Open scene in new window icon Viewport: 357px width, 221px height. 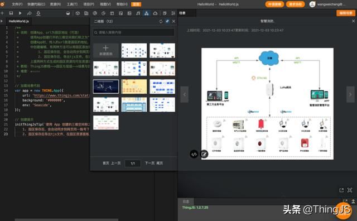[x=341, y=190]
